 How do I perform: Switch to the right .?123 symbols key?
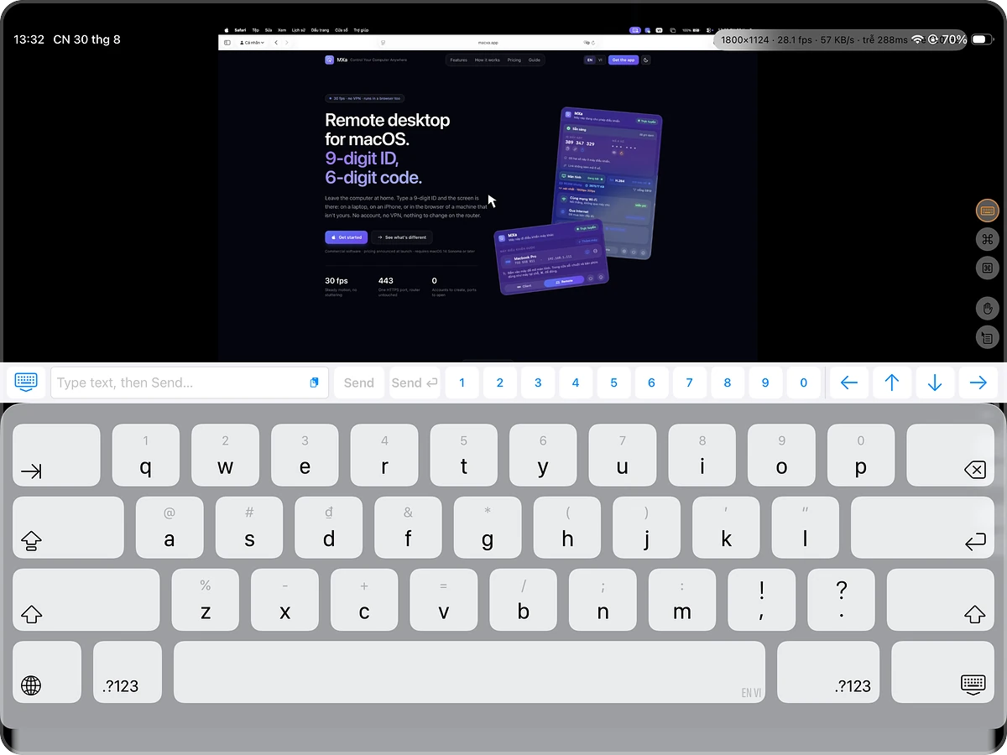coord(828,671)
